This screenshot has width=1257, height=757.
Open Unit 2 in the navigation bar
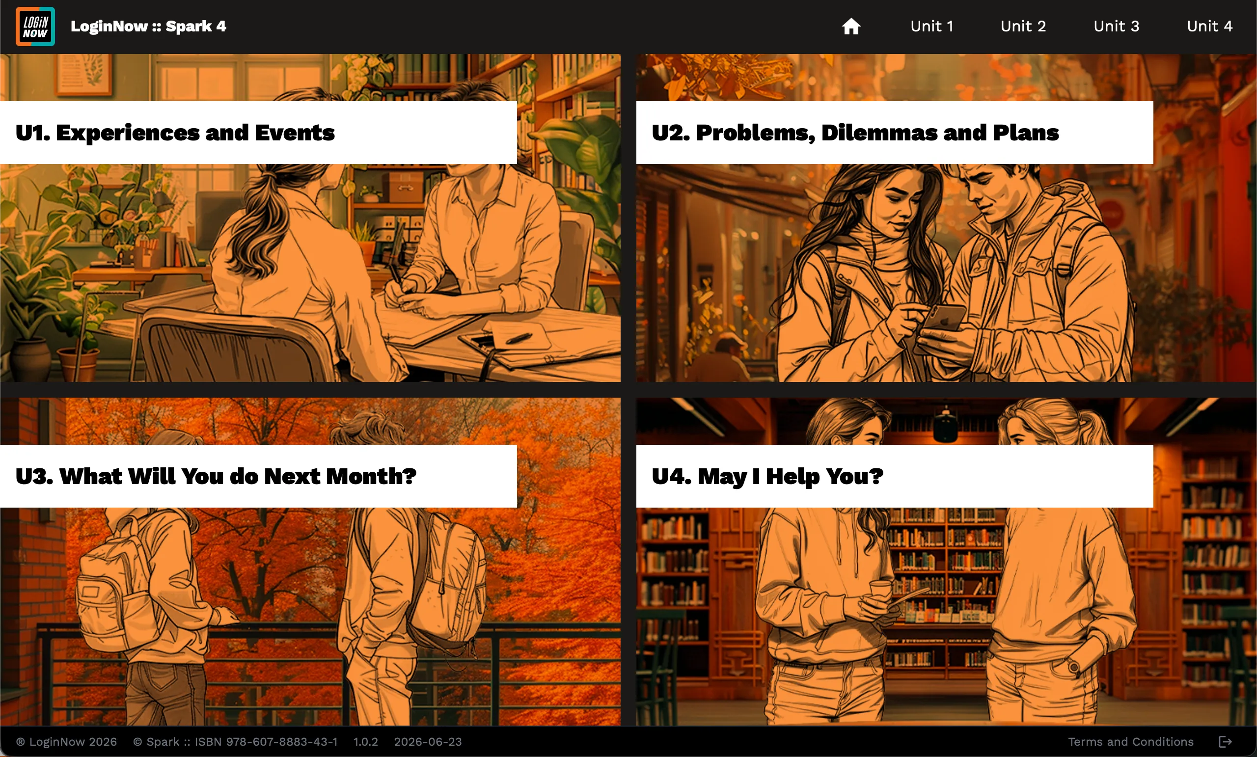pyautogui.click(x=1023, y=26)
